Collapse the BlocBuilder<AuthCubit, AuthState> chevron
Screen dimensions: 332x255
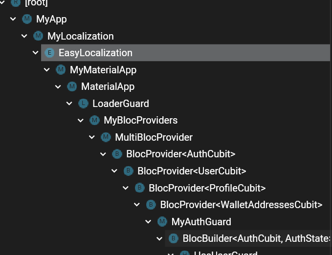coord(159,239)
